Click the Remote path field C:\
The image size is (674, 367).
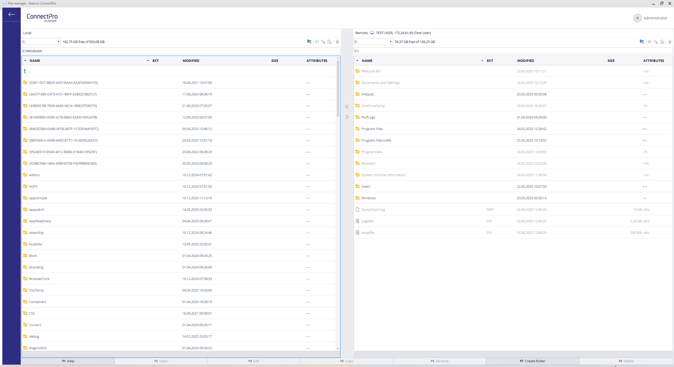[x=513, y=51]
